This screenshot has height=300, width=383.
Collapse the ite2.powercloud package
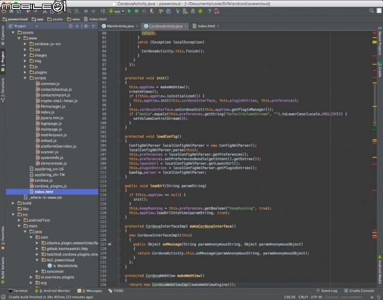37,260
